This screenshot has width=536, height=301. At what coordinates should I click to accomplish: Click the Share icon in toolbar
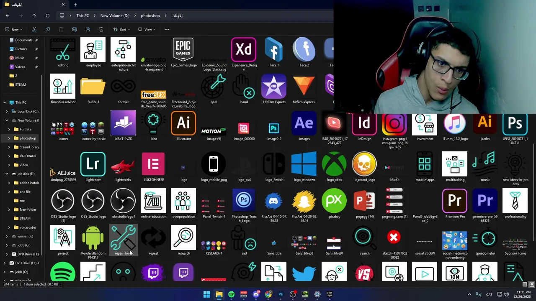tap(88, 29)
